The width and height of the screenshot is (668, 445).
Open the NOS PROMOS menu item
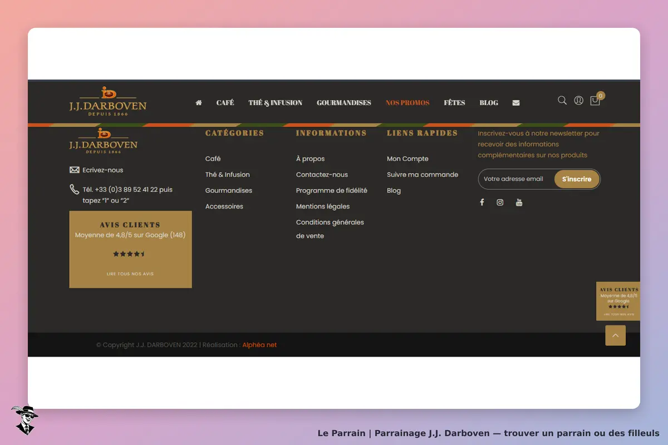pyautogui.click(x=407, y=103)
